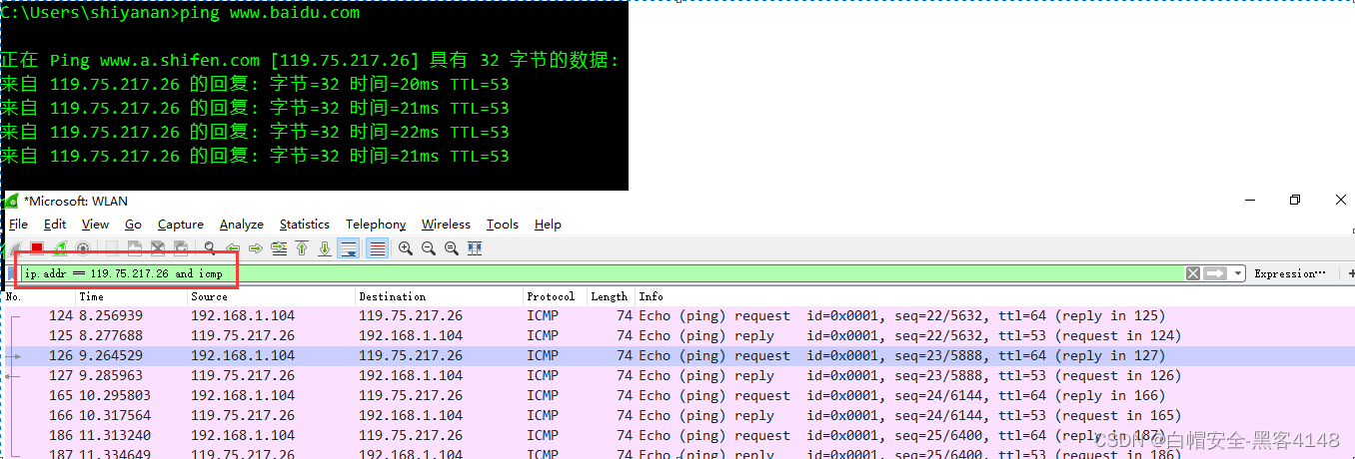Click ping www.baidu.com command line in terminal
Viewport: 1355px width, 459px height.
tap(180, 13)
